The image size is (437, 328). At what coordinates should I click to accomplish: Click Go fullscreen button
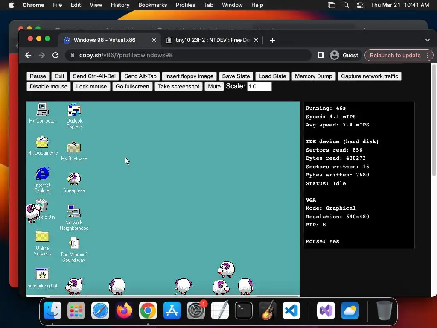(x=132, y=86)
